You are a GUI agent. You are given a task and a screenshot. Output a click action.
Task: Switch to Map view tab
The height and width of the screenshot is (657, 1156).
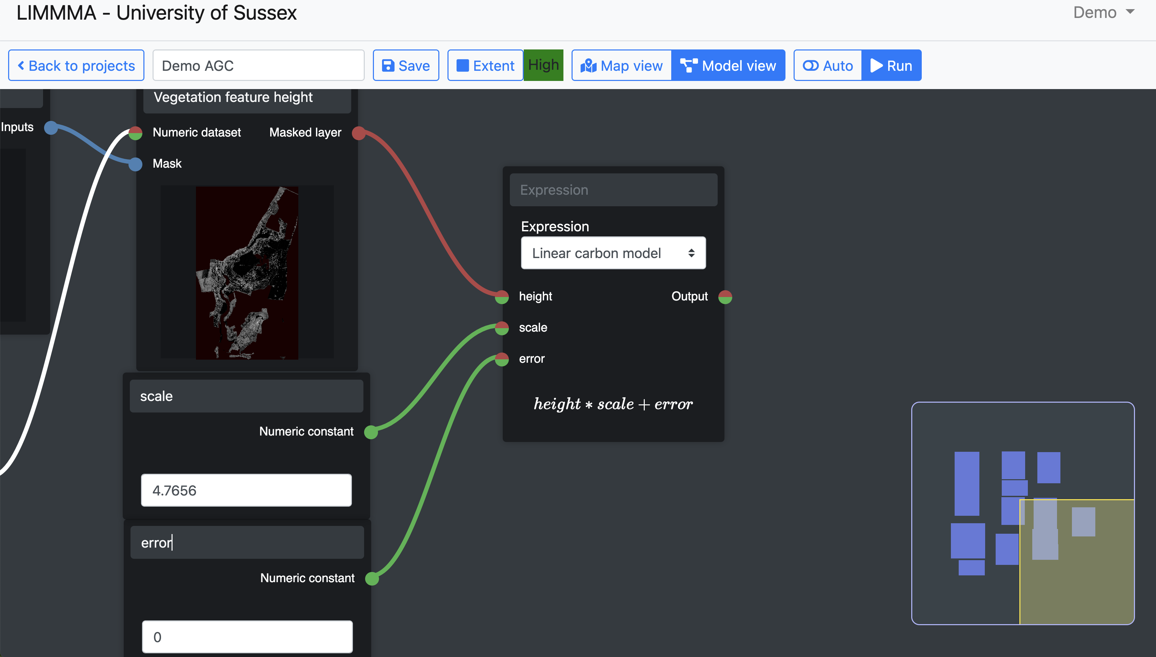pyautogui.click(x=621, y=65)
